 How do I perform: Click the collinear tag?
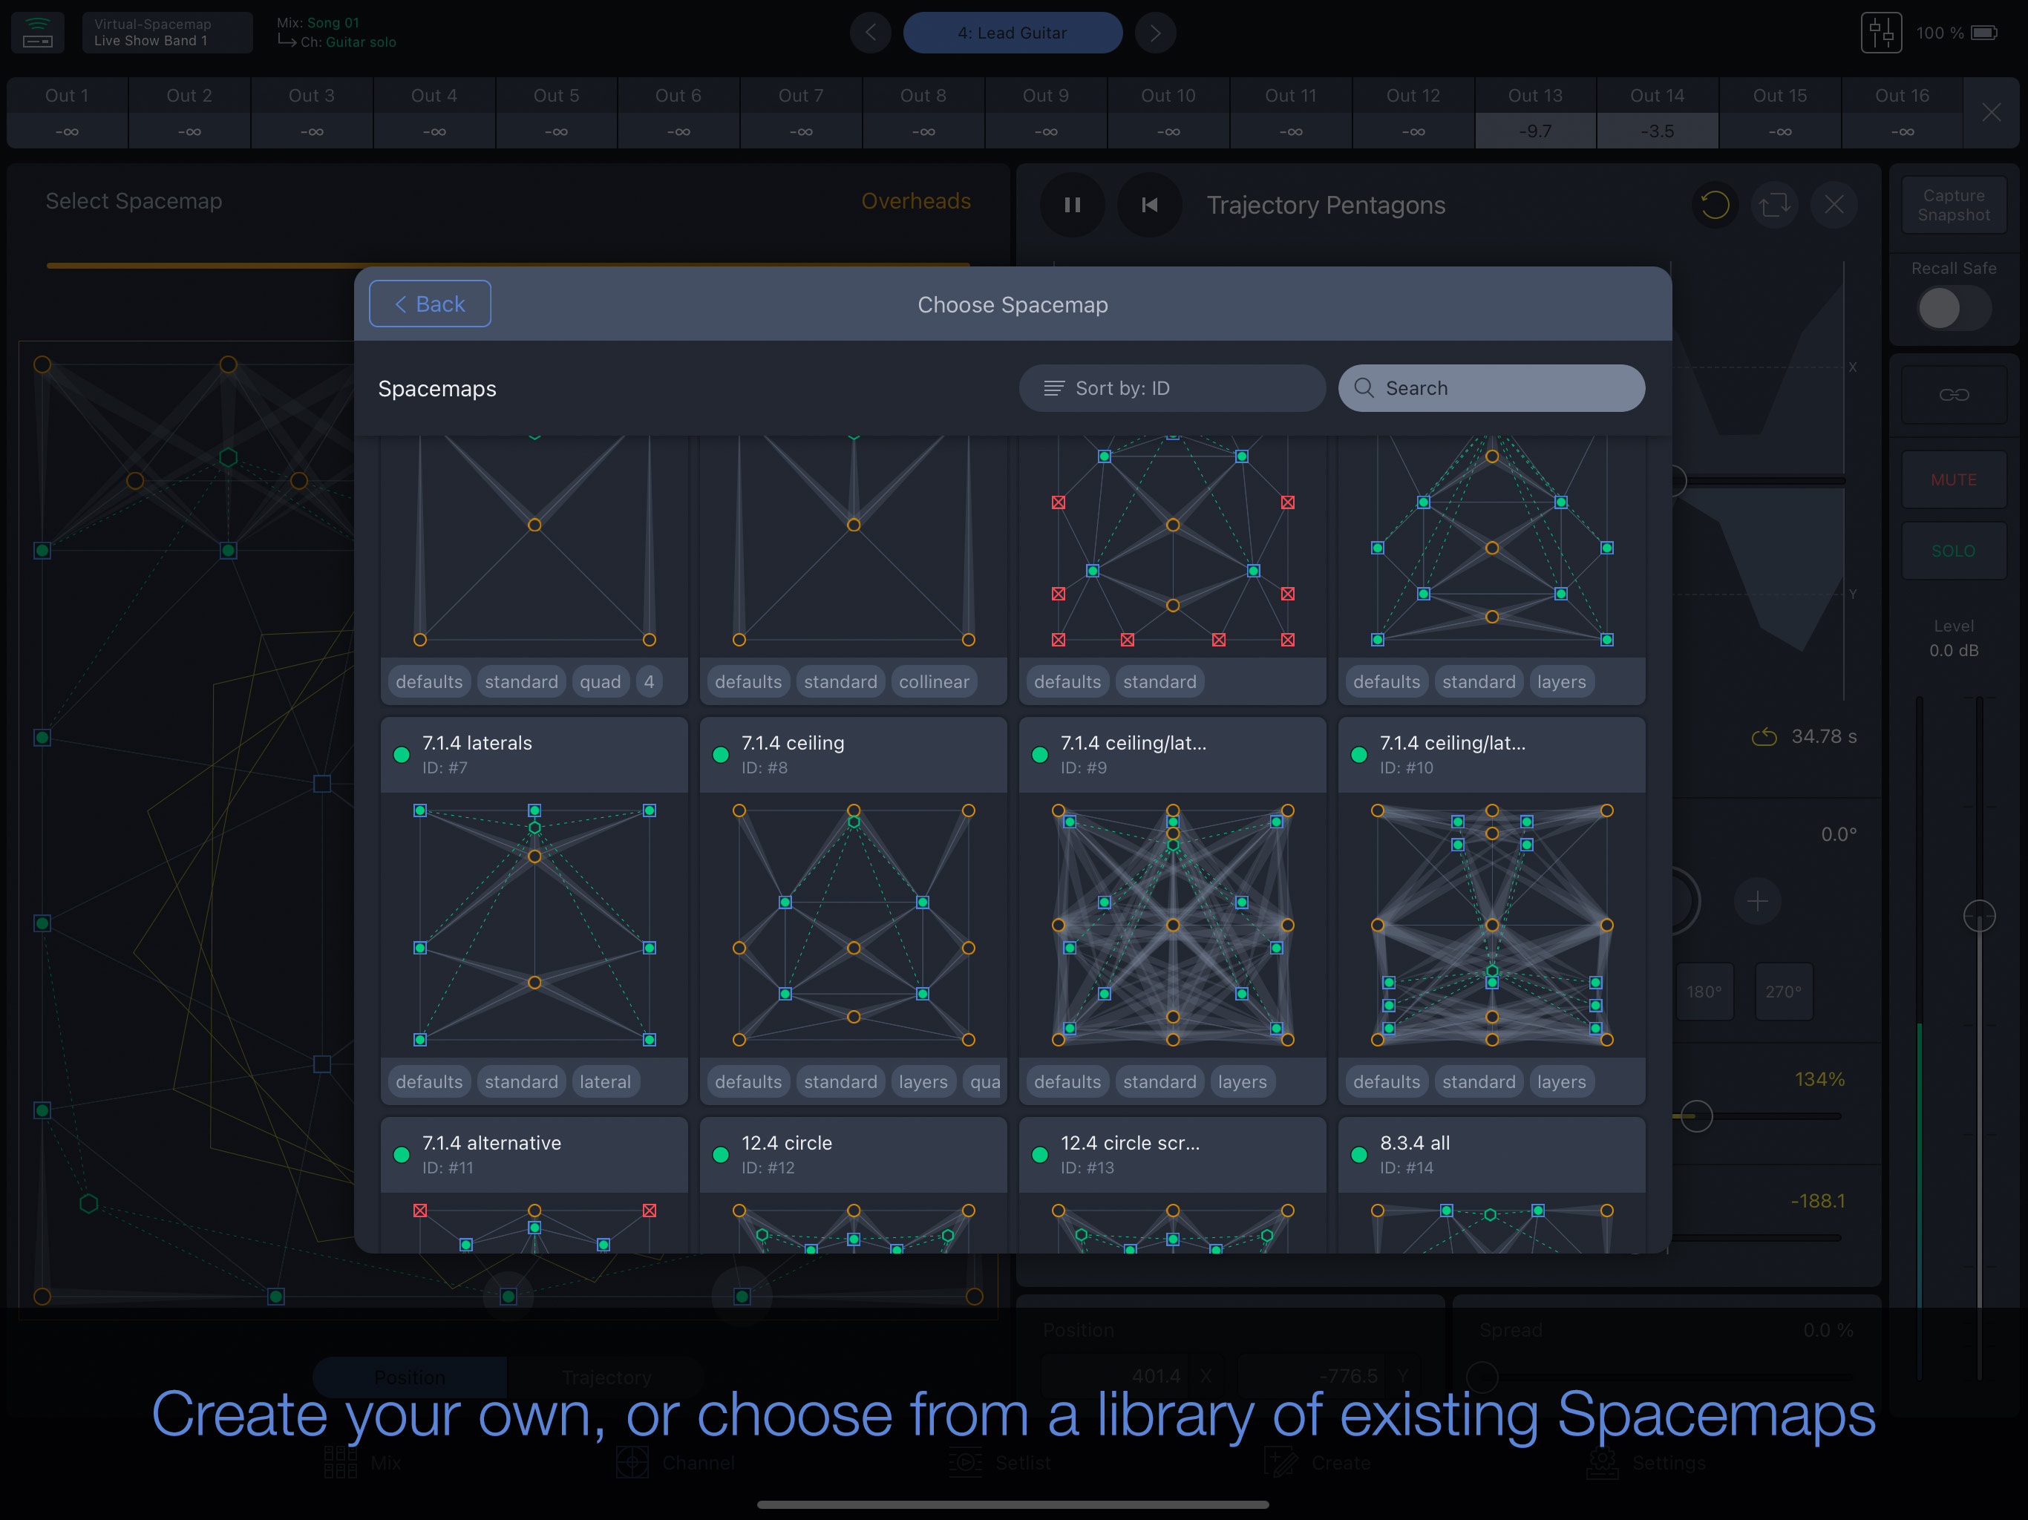pyautogui.click(x=933, y=681)
